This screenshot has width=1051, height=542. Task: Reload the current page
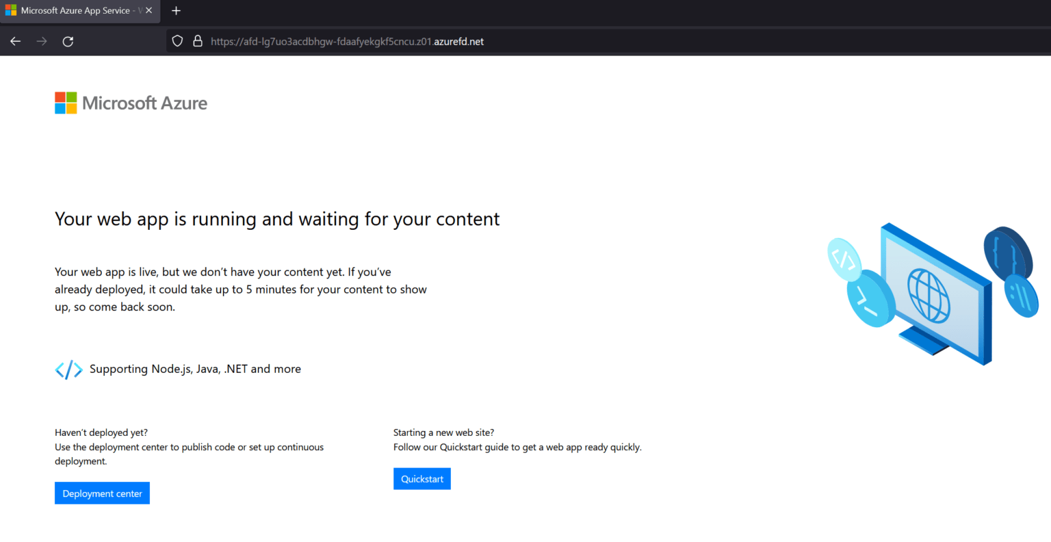pyautogui.click(x=68, y=41)
